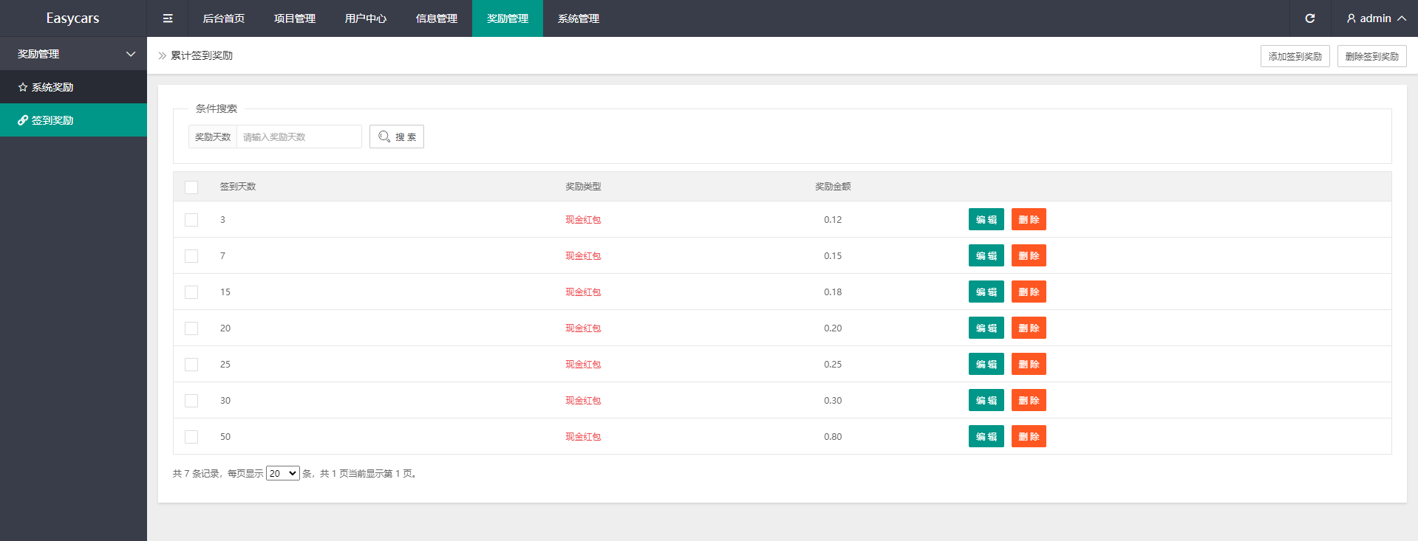
Task: Collapse the 奖励管理 sidebar section
Action: point(131,54)
